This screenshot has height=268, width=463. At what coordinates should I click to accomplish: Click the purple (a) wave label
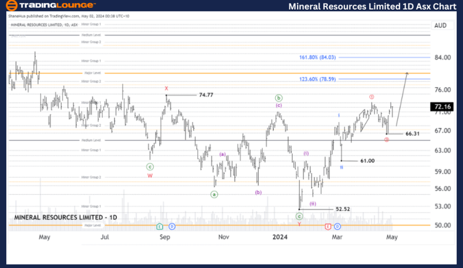click(222, 154)
